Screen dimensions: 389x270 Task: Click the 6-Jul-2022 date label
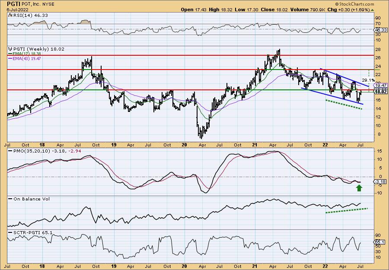(x=18, y=10)
